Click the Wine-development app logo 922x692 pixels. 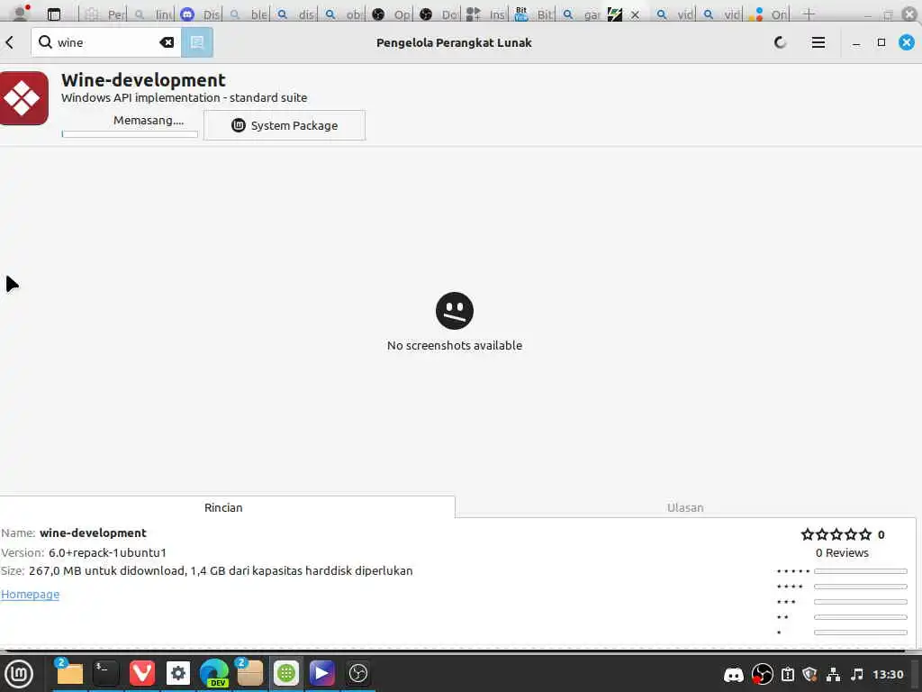pos(23,98)
